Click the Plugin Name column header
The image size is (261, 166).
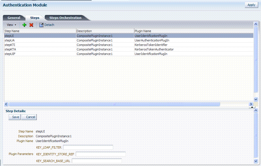pos(194,31)
